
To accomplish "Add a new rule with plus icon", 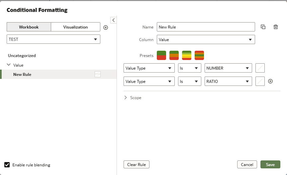I will pyautogui.click(x=106, y=28).
